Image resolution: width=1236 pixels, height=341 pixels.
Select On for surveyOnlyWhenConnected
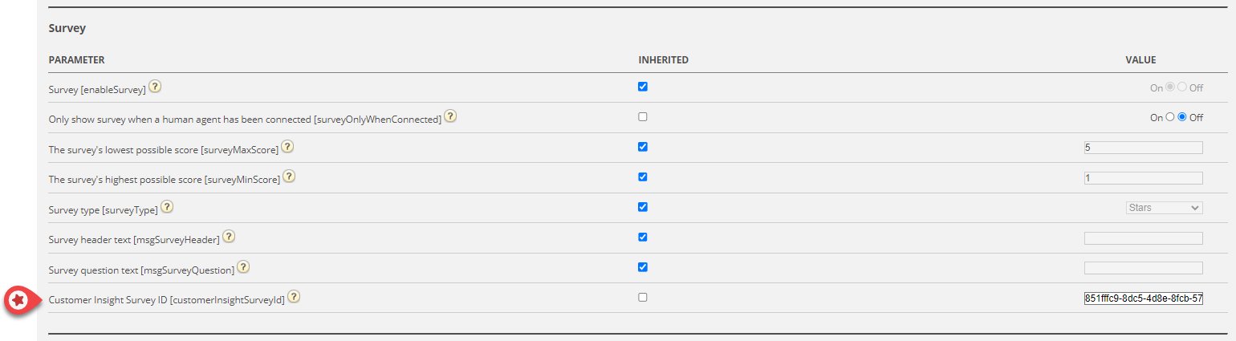tap(1170, 117)
